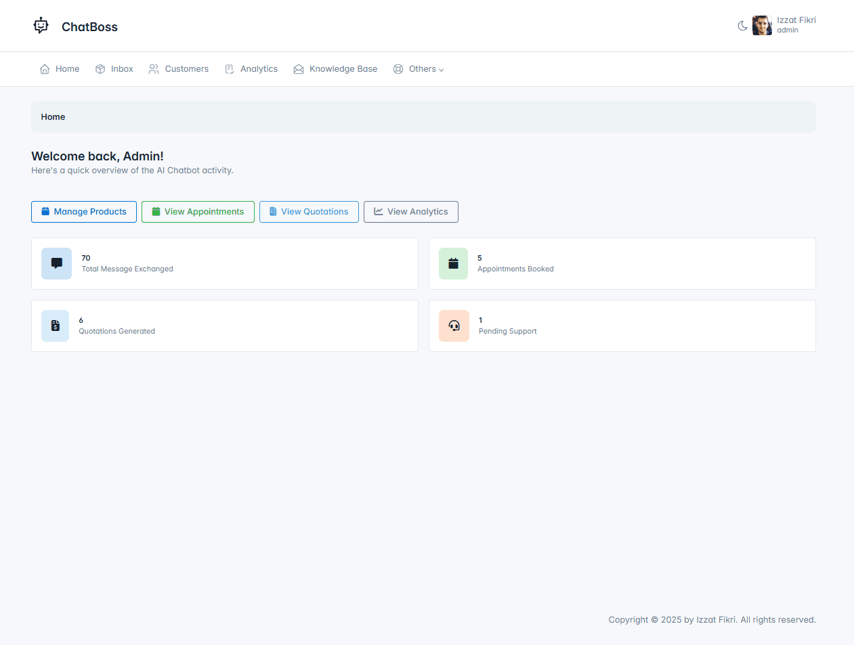This screenshot has height=645, width=854.
Task: Click the View Quotations button
Action: coord(309,212)
